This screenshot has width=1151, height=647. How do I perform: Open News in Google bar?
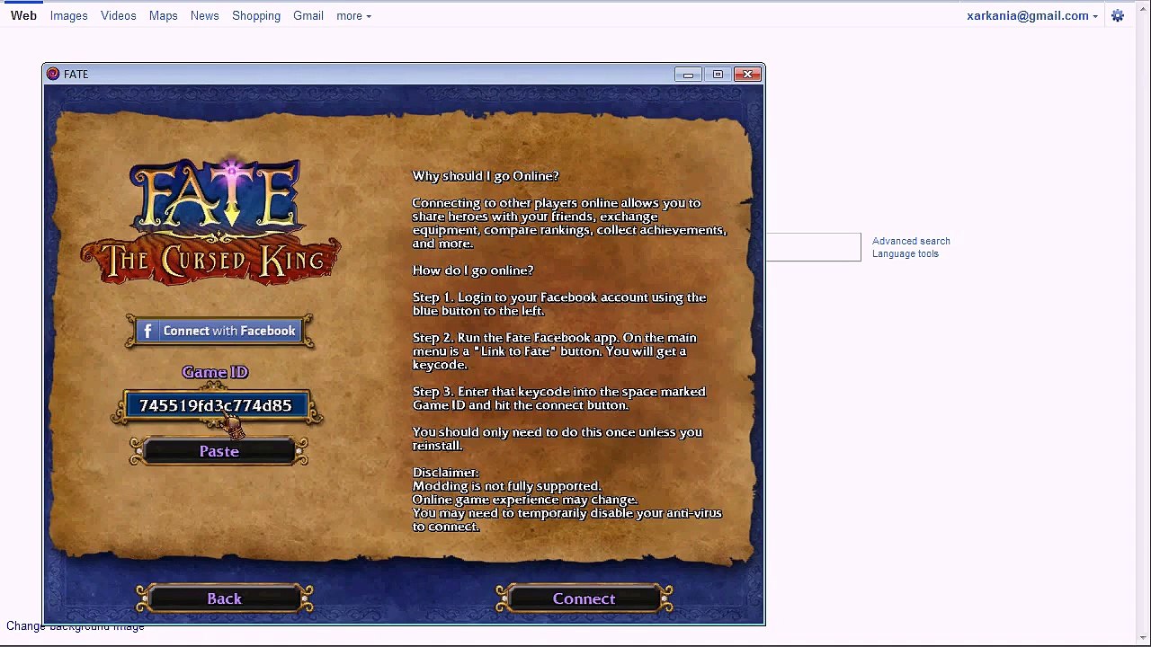click(x=205, y=15)
